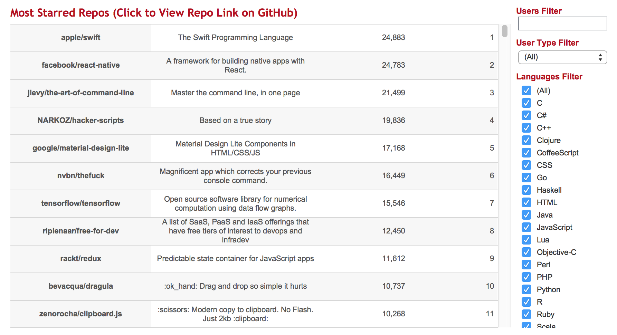Open the facebook/react-native repo link
Image resolution: width=617 pixels, height=335 pixels.
tap(81, 65)
